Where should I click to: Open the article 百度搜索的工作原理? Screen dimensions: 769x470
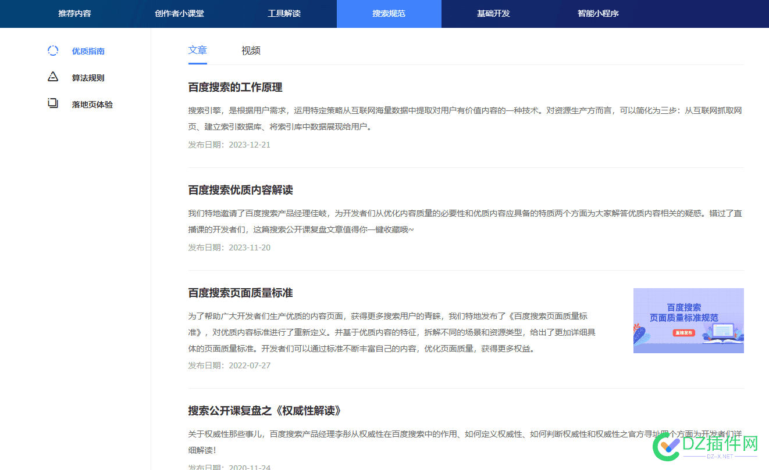coord(236,87)
